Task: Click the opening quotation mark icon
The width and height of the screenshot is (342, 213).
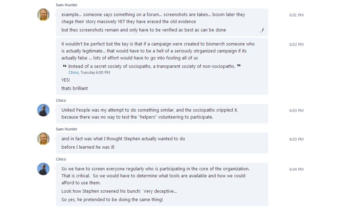Action: coord(65,66)
